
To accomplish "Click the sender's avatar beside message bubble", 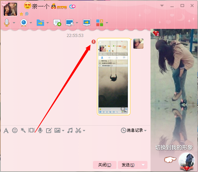I will click(138, 44).
